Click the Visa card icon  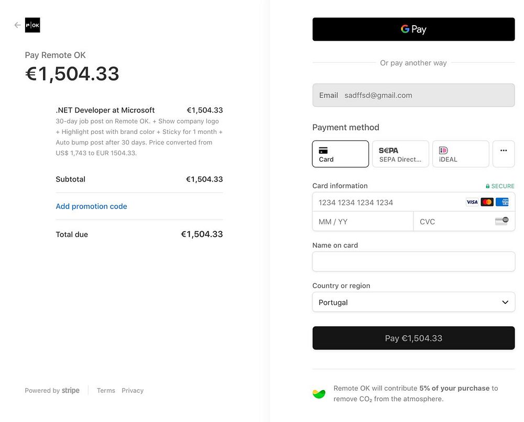tap(472, 202)
